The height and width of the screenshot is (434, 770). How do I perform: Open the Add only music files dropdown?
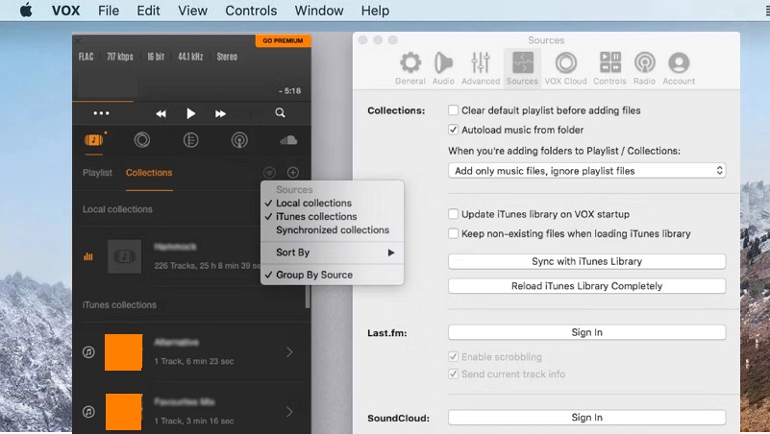586,171
